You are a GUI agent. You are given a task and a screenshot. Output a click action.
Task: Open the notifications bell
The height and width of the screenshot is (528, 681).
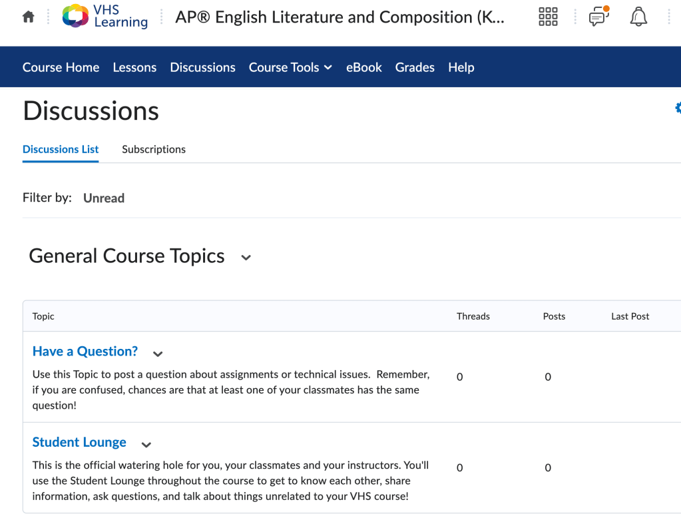tap(638, 17)
